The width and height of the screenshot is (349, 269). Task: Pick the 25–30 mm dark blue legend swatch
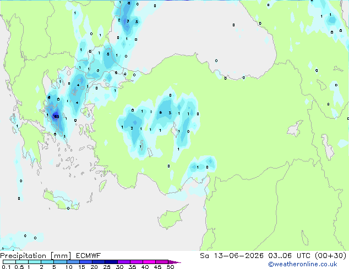point(111,262)
